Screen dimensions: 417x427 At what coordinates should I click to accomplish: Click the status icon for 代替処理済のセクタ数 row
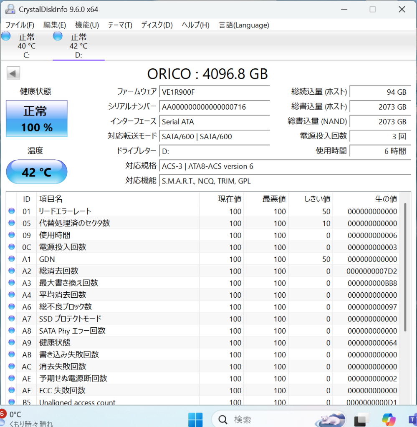[x=11, y=223]
